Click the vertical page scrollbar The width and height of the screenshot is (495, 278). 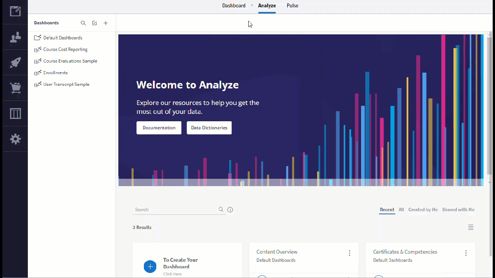click(x=491, y=145)
